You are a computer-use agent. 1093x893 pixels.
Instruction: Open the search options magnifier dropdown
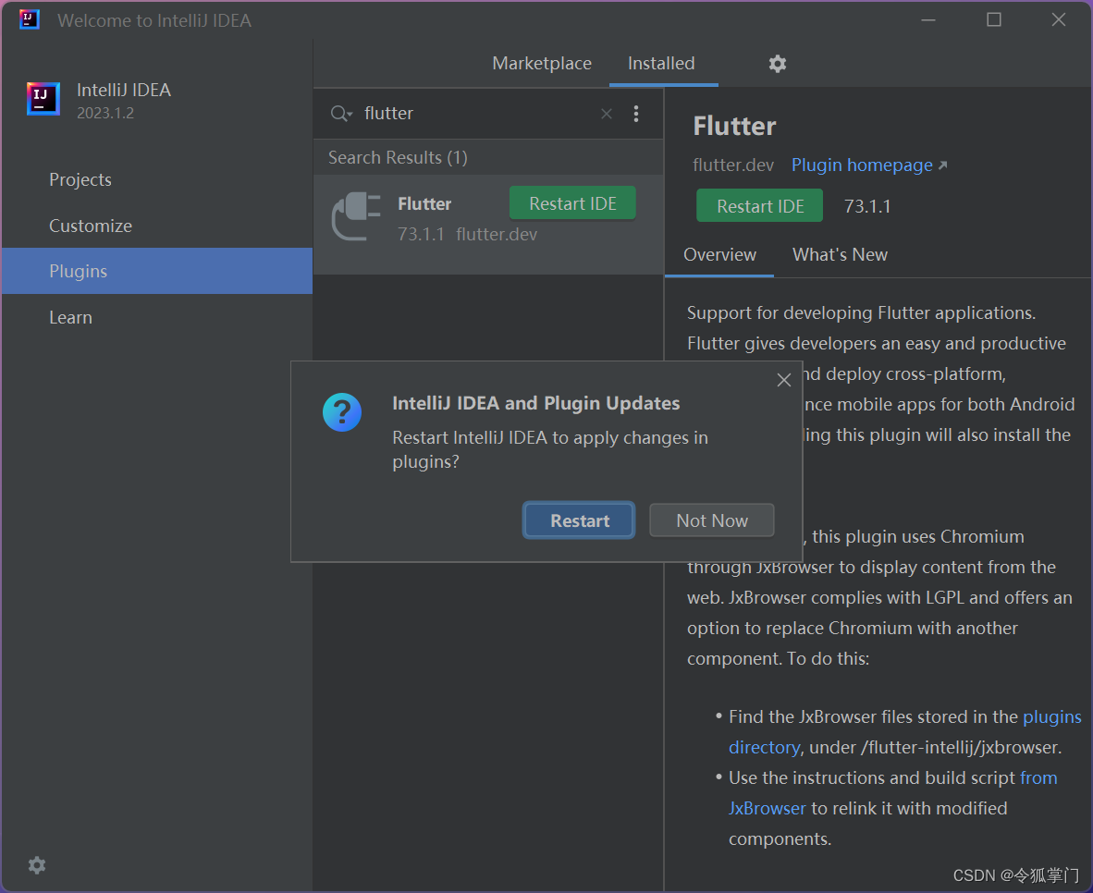pos(341,114)
